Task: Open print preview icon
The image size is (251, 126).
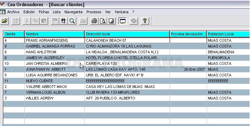Action: tap(103, 21)
